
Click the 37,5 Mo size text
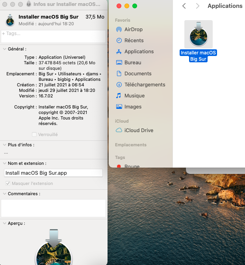pyautogui.click(x=95, y=17)
